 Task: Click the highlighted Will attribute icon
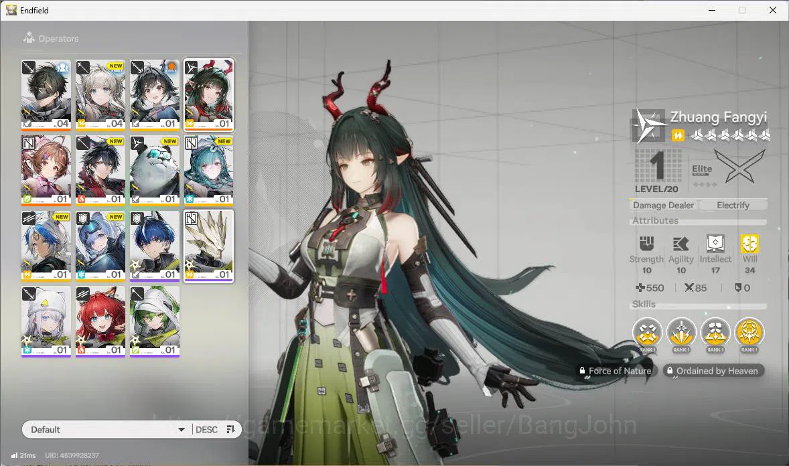[x=749, y=244]
